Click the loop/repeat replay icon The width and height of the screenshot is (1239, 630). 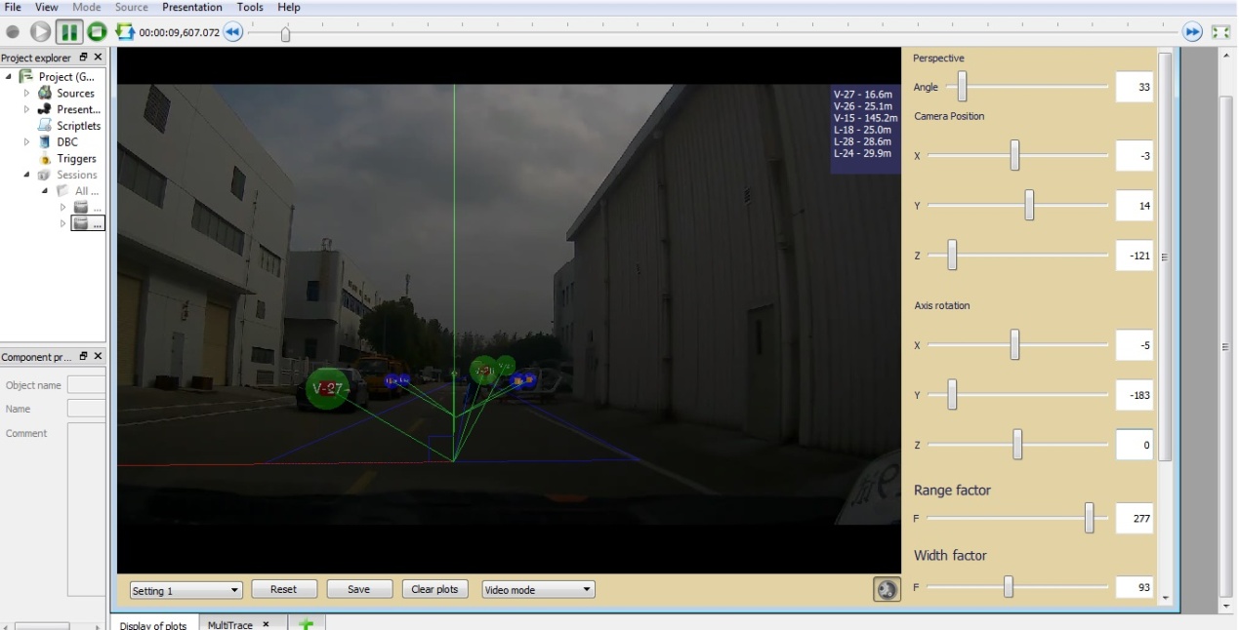point(125,32)
